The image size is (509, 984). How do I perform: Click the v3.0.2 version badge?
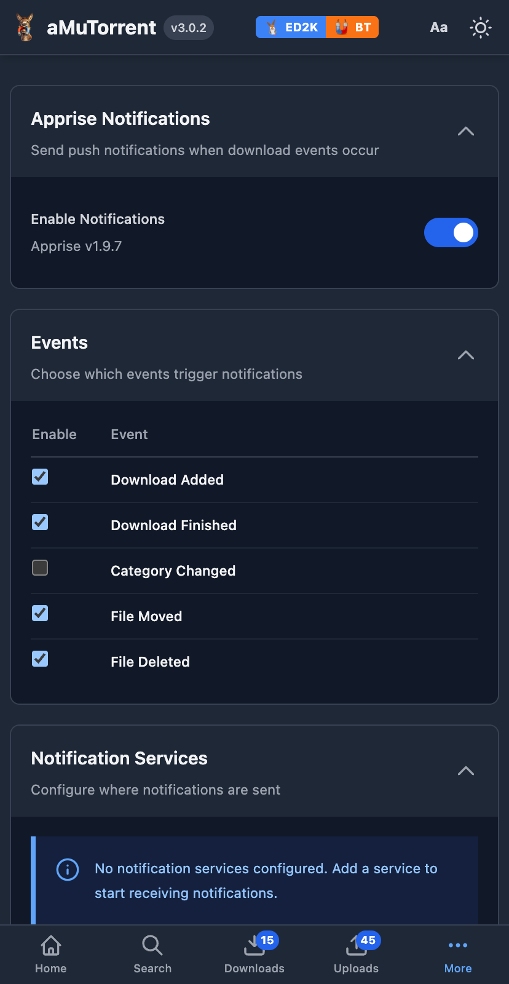click(189, 28)
